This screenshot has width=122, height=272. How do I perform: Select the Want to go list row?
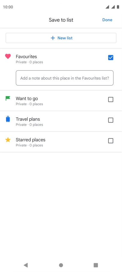(x=61, y=101)
